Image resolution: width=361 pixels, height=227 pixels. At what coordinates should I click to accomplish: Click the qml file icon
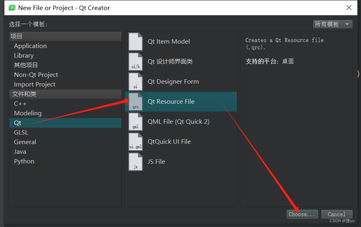pyautogui.click(x=136, y=122)
